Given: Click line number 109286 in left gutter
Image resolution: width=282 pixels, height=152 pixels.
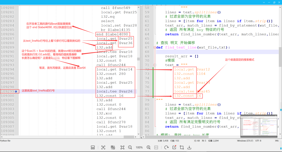Looking at the screenshot, I should pos(7,34).
